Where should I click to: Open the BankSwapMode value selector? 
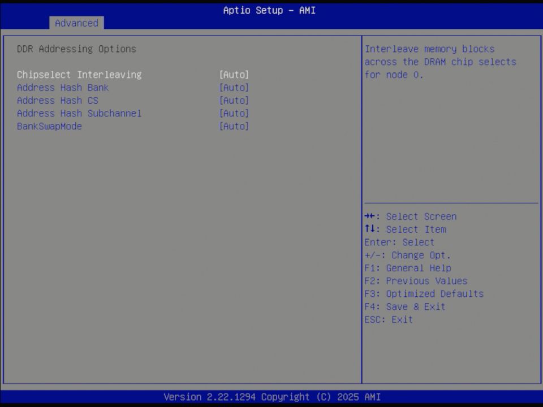point(234,126)
